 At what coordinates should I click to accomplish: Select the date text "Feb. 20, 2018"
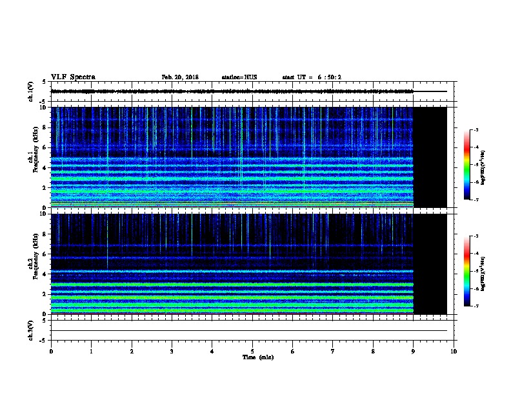click(x=180, y=77)
